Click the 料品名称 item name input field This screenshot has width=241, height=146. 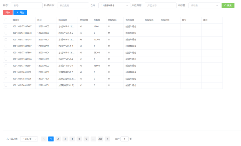tap(73, 6)
